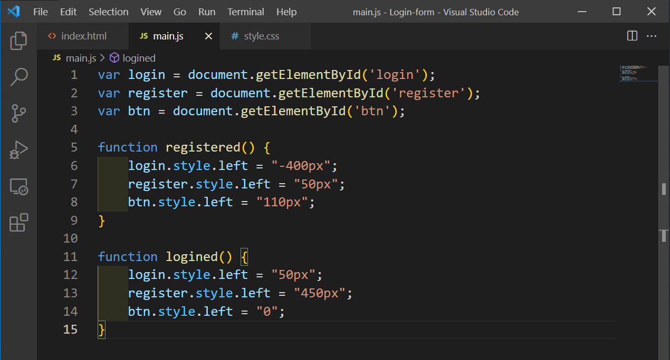
Task: Open the Run and Debug view
Action: (18, 150)
